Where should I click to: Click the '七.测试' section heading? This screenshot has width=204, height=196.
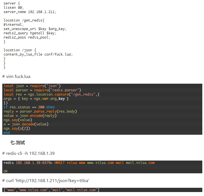18,143
